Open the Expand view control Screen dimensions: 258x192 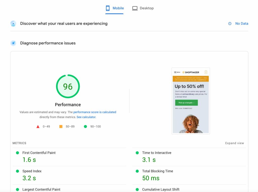tap(235, 143)
